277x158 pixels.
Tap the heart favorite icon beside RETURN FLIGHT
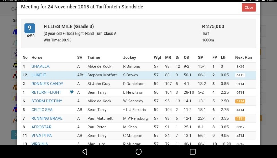[72, 92]
